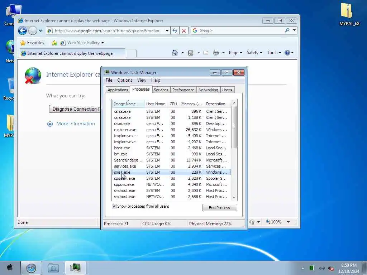Click Diagnose Connection Problems button
Screen dimensions: 367x275
[75, 109]
